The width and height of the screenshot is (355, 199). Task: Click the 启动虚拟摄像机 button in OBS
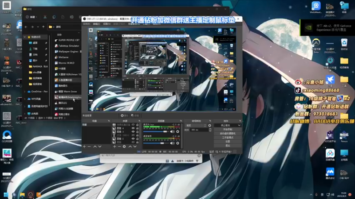(228, 134)
